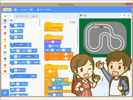Screen dimensions: 133x100
Task: Click the Scratch logo
Action: 7,10
